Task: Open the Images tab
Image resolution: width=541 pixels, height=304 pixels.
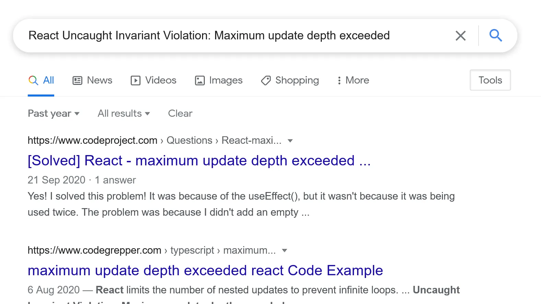Action: [x=219, y=80]
